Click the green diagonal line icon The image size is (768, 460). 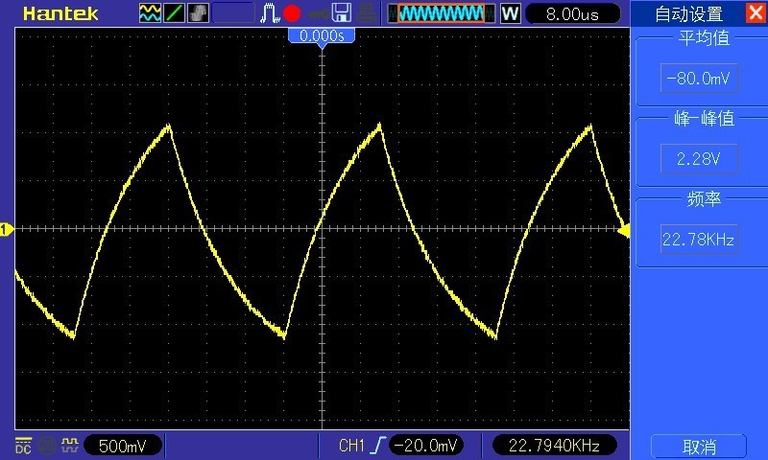coord(175,13)
